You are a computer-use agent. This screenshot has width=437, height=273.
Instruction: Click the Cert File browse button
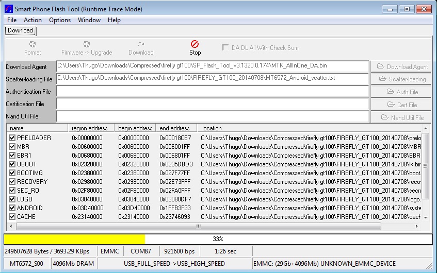pyautogui.click(x=401, y=105)
